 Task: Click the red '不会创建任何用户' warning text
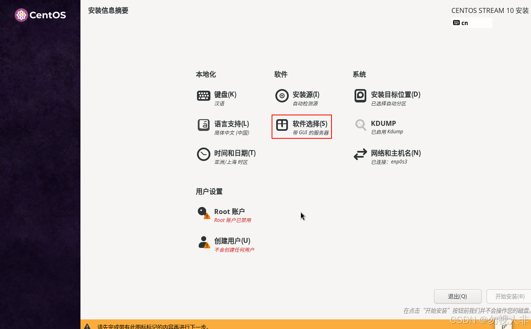click(x=234, y=250)
